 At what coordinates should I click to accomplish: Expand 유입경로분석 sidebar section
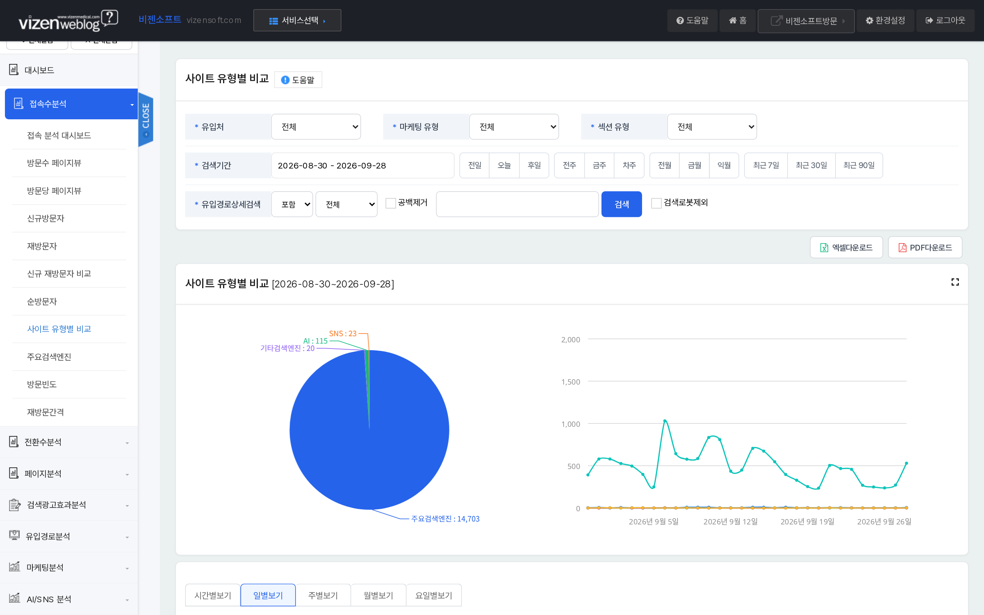pos(69,536)
